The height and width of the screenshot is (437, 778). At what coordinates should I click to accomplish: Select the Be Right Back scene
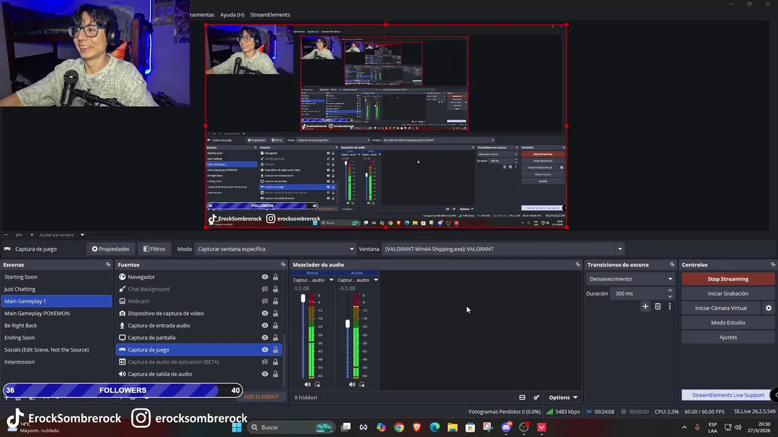click(x=56, y=325)
